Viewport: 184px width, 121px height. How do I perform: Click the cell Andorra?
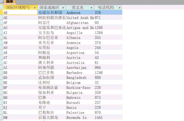pyautogui.click(x=80, y=13)
